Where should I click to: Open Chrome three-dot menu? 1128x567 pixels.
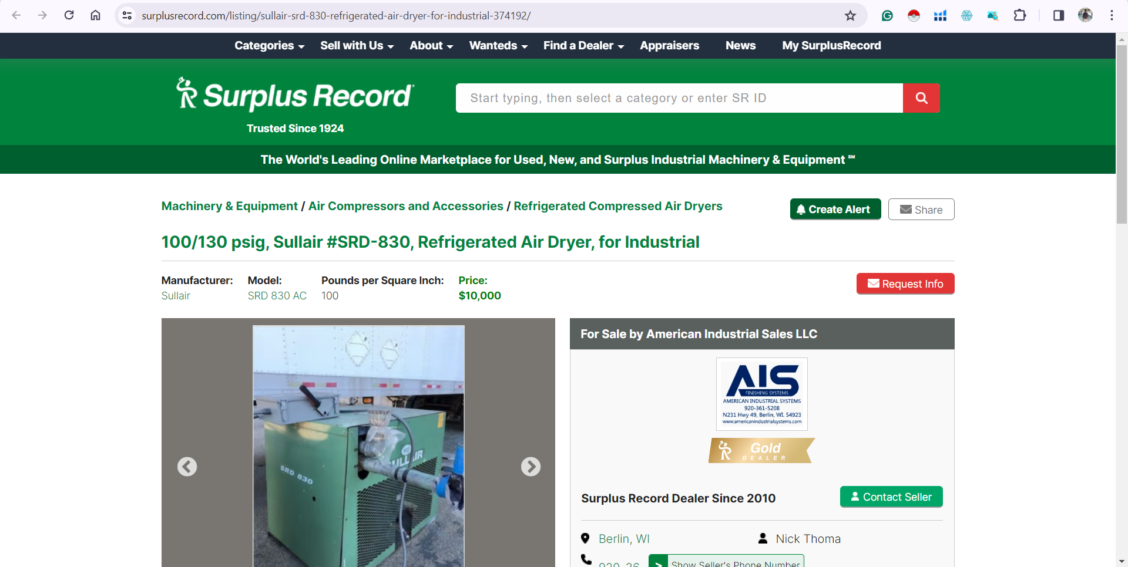[1112, 15]
